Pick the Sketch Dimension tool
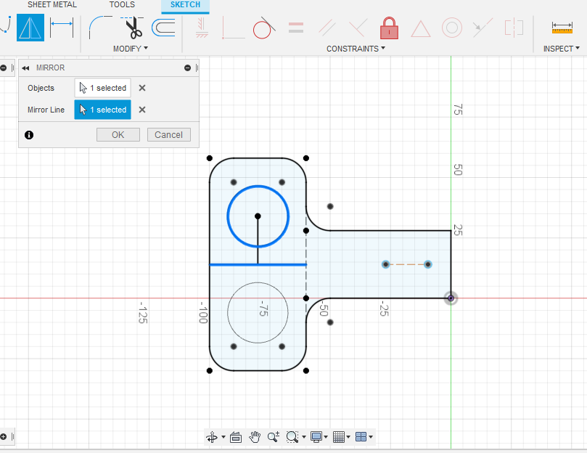This screenshot has width=587, height=453. tap(62, 28)
